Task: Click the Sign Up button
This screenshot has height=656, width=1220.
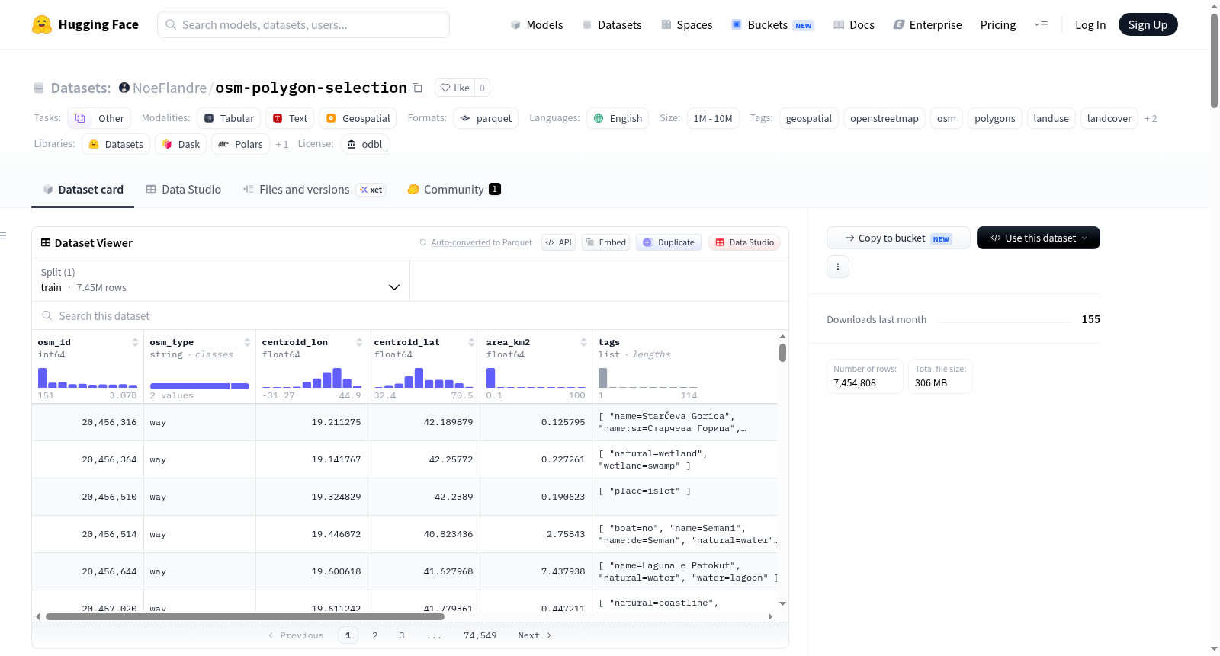Action: pos(1148,24)
